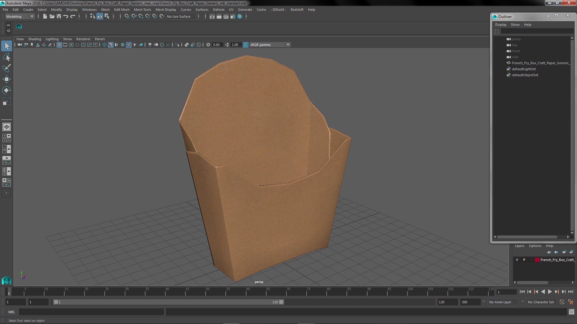Toggle layer visibility V box

point(517,260)
